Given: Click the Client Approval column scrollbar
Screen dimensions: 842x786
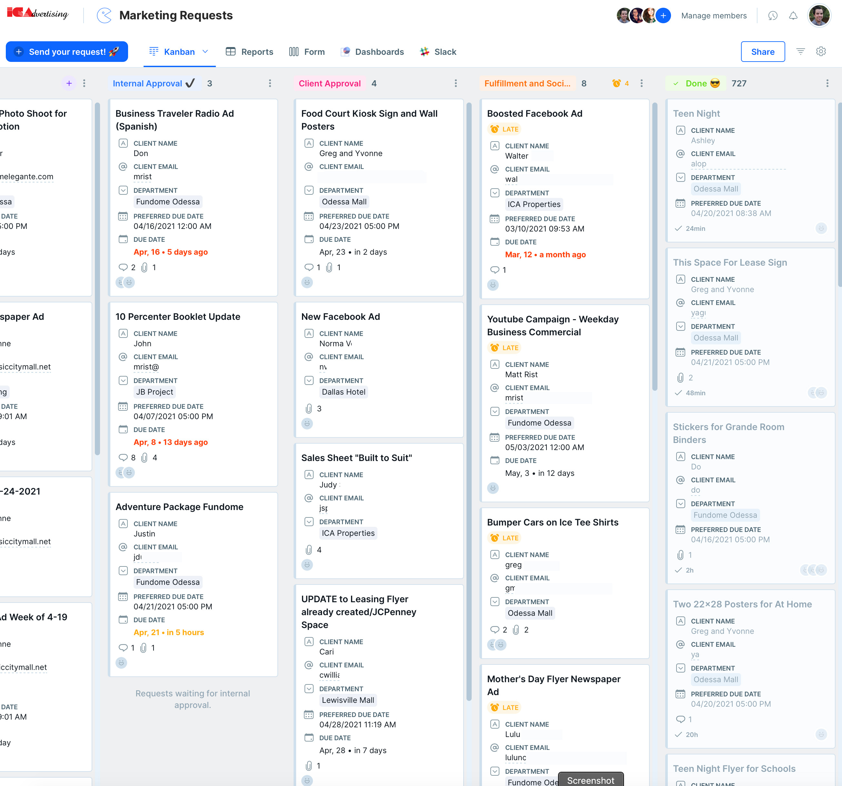Looking at the screenshot, I should (x=469, y=402).
